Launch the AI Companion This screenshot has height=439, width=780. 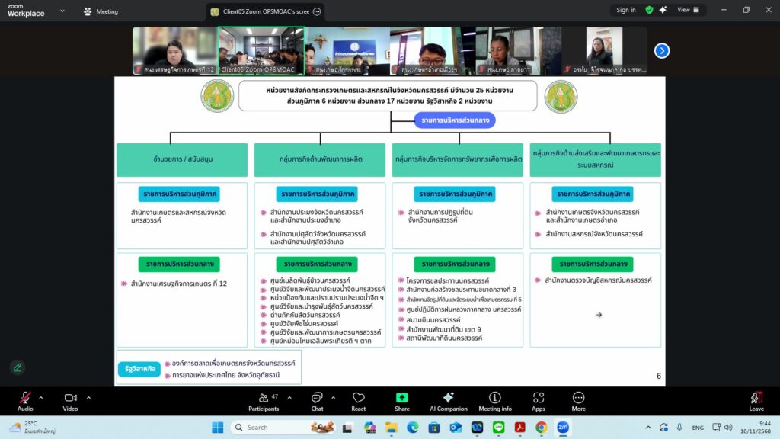pyautogui.click(x=449, y=401)
